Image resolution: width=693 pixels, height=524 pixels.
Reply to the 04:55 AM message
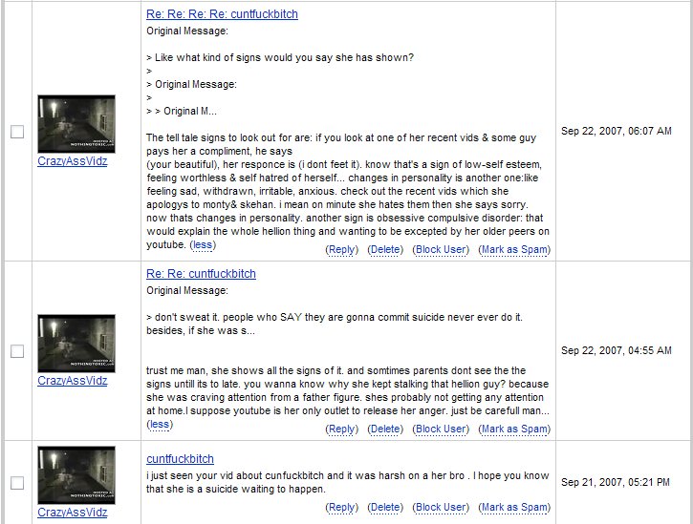[342, 430]
